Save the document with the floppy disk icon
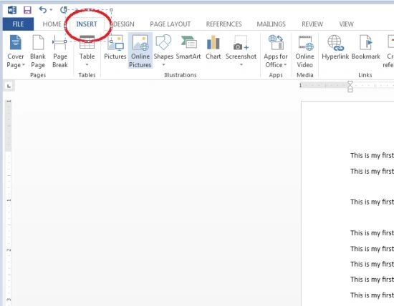 (x=27, y=10)
